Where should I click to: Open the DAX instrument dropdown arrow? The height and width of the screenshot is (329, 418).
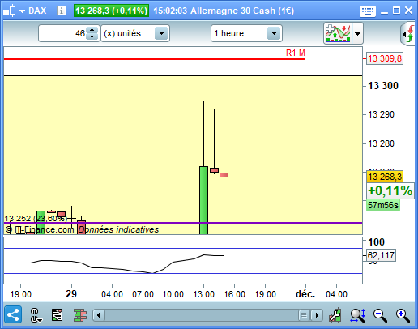(x=22, y=11)
